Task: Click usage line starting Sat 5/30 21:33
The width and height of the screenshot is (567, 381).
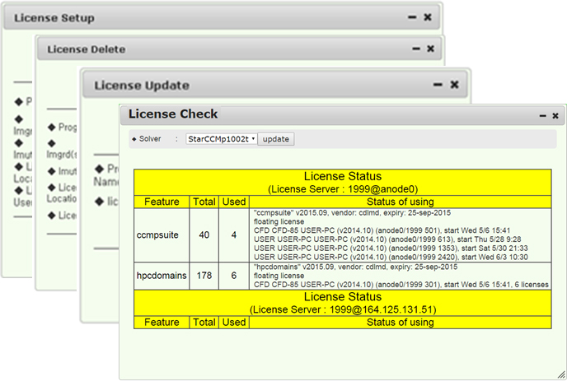Action: [x=391, y=249]
